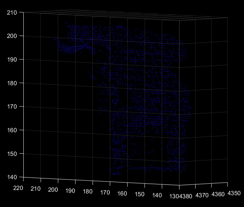Click the 200 tick on the bottom axis
244x207 pixels.
click(x=53, y=190)
